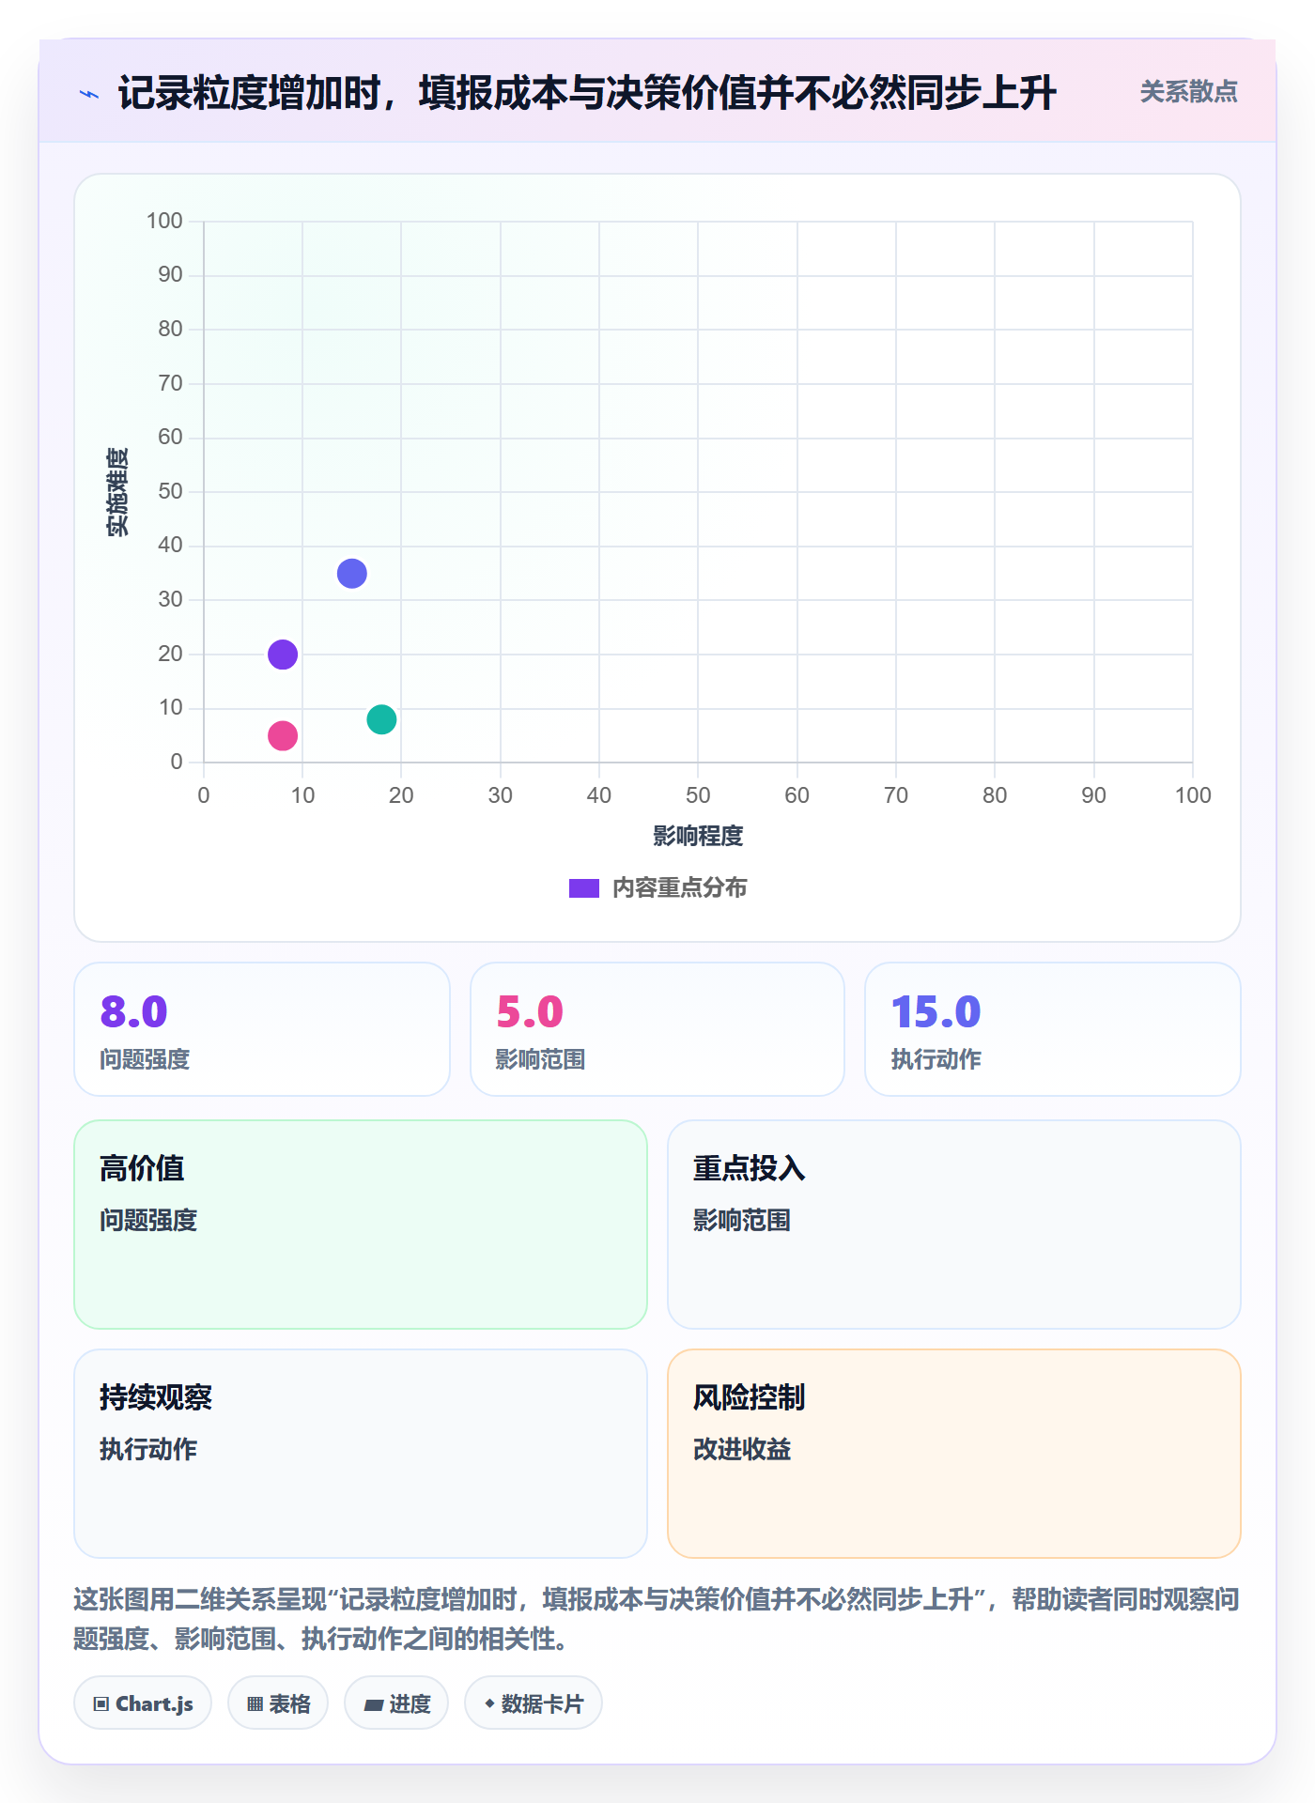
Task: Click the 问题强度 text in the 高价值 card
Action: 148,1220
